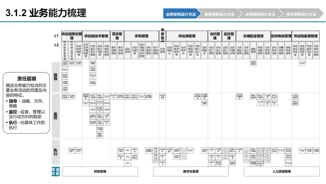This screenshot has height=184, width=326.
Task: Select L2 cell 供应商服务
Action: point(204,51)
